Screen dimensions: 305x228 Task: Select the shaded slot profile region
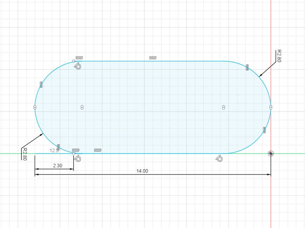coord(152,127)
